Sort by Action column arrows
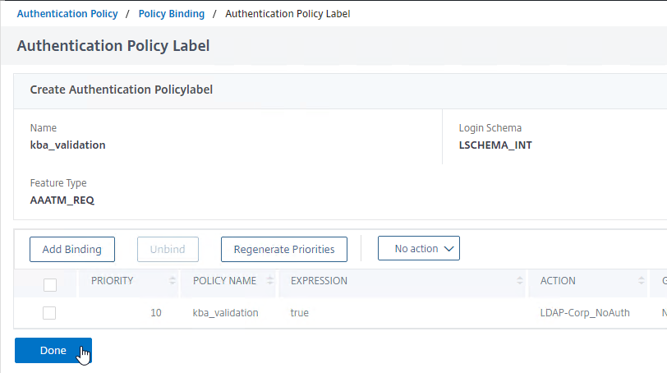This screenshot has height=373, width=667. 641,281
